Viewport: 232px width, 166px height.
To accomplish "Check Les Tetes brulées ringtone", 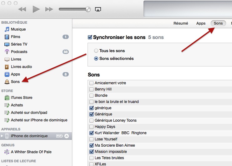I will (91, 158).
